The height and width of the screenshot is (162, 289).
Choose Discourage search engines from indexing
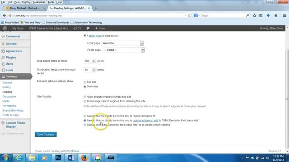(x=85, y=101)
